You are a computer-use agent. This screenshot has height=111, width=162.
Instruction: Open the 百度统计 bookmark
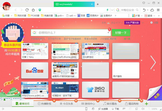pos(93,16)
